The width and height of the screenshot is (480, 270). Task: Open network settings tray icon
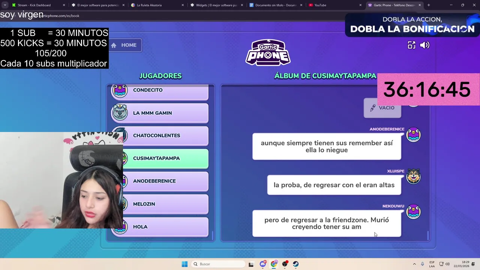tap(441, 264)
